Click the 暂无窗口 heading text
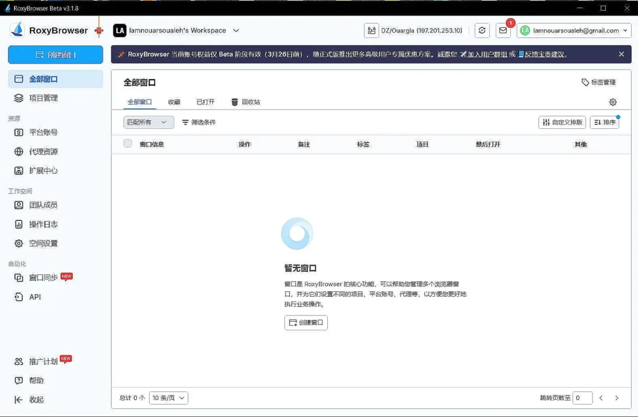This screenshot has height=417, width=638. [x=300, y=268]
